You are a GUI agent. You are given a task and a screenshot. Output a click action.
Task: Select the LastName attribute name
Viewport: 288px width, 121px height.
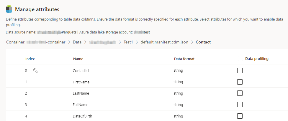81,93
